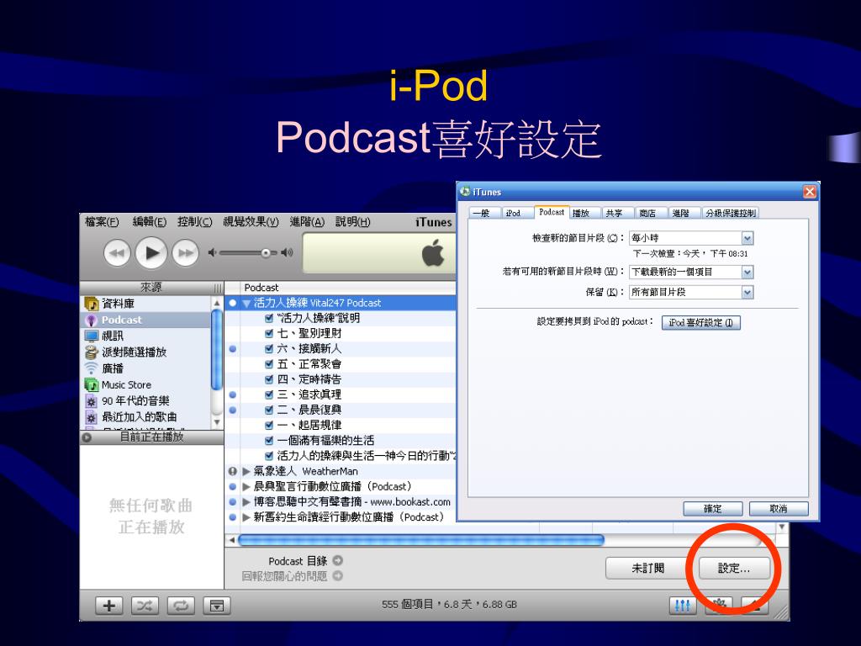
Task: Open 保留 dropdown (所有節目片段)
Action: pyautogui.click(x=691, y=292)
